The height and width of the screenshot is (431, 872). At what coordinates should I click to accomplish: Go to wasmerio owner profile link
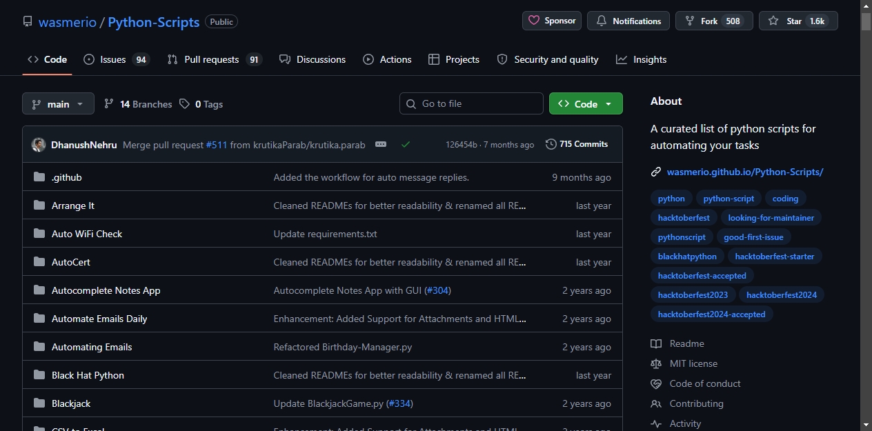coord(68,21)
